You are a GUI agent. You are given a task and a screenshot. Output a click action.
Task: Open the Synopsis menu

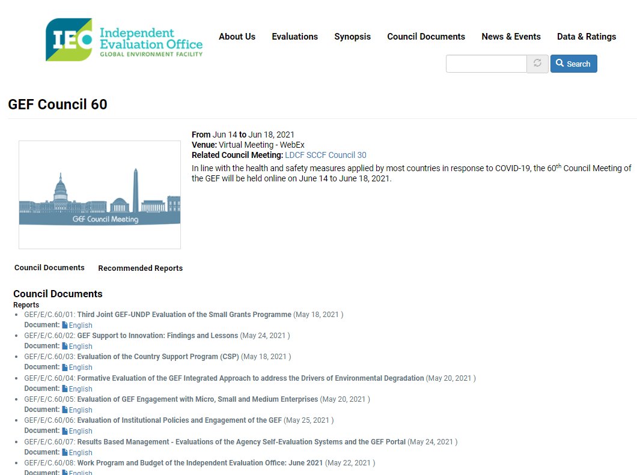click(352, 37)
